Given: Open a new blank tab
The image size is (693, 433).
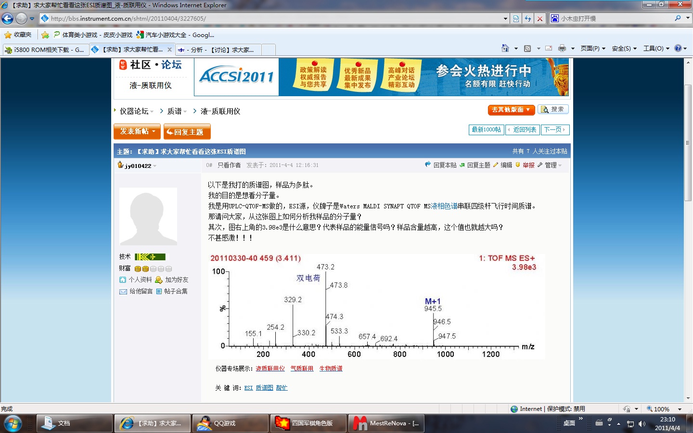Looking at the screenshot, I should click(269, 50).
